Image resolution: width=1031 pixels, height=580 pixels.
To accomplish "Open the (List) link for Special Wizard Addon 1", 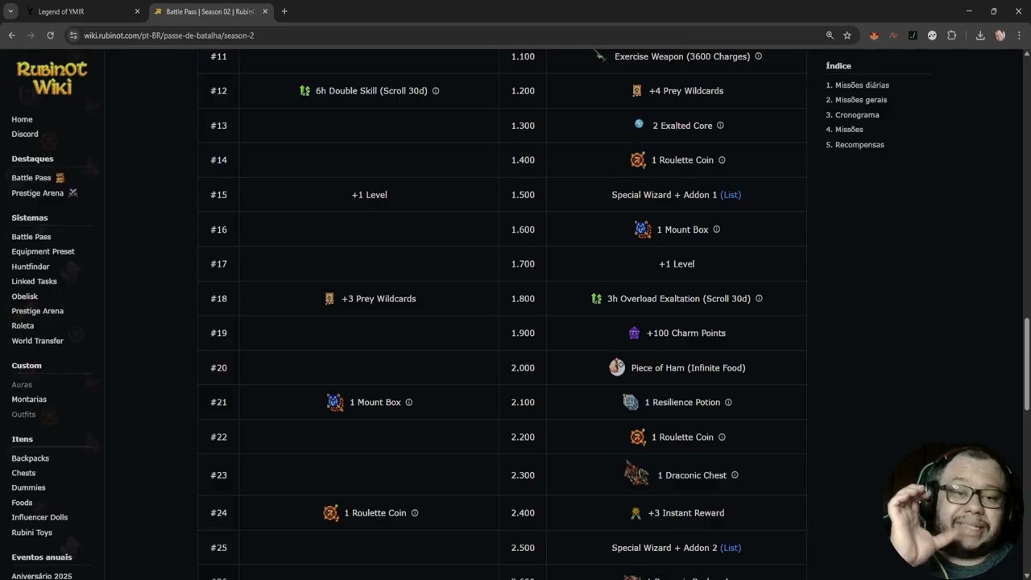I will point(731,195).
